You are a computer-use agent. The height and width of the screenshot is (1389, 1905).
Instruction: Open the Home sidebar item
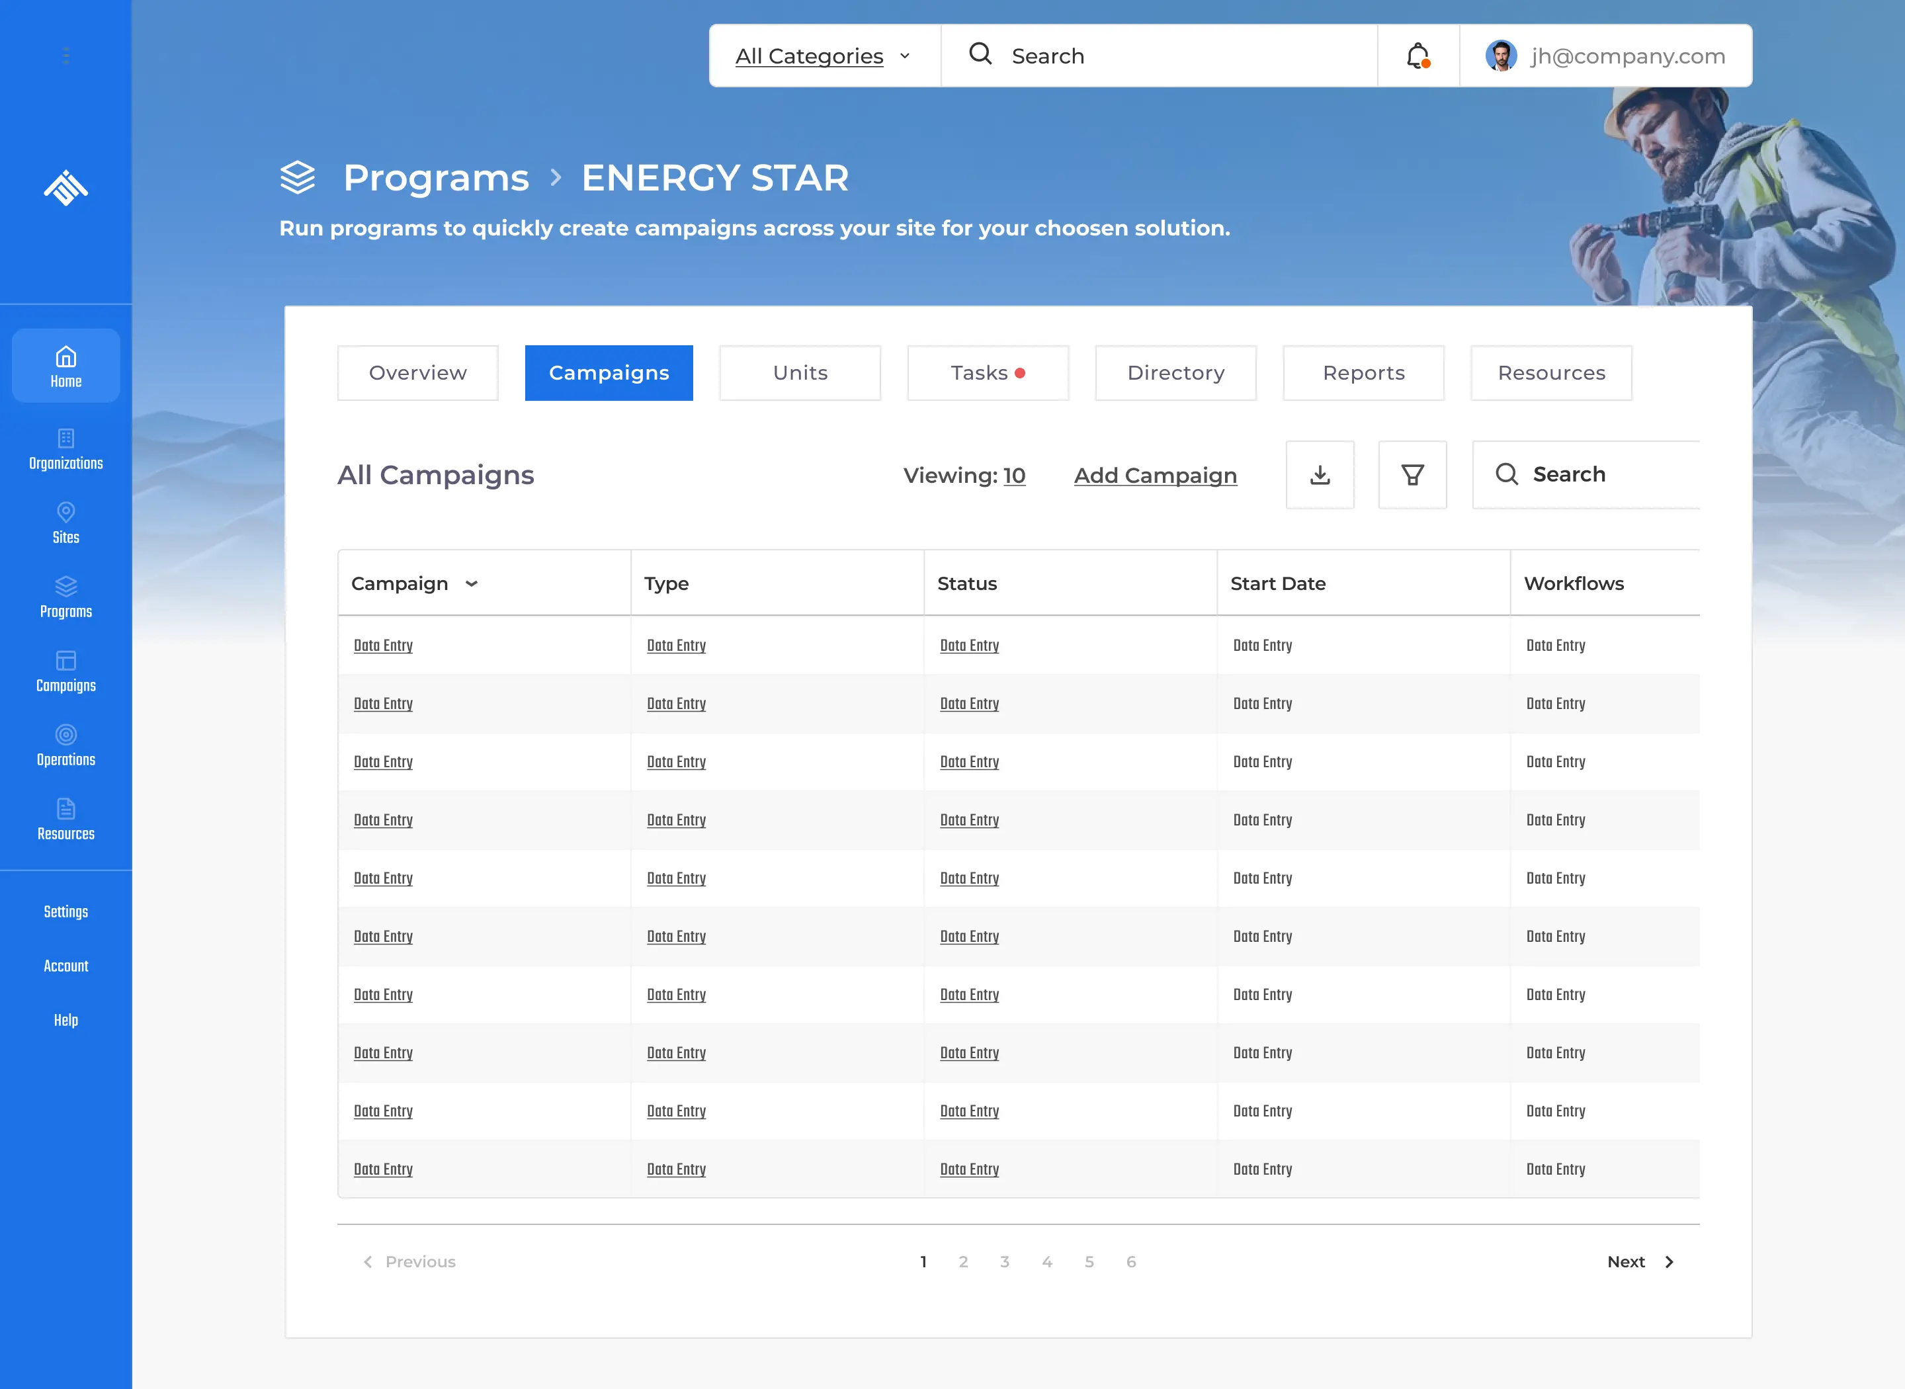click(65, 366)
